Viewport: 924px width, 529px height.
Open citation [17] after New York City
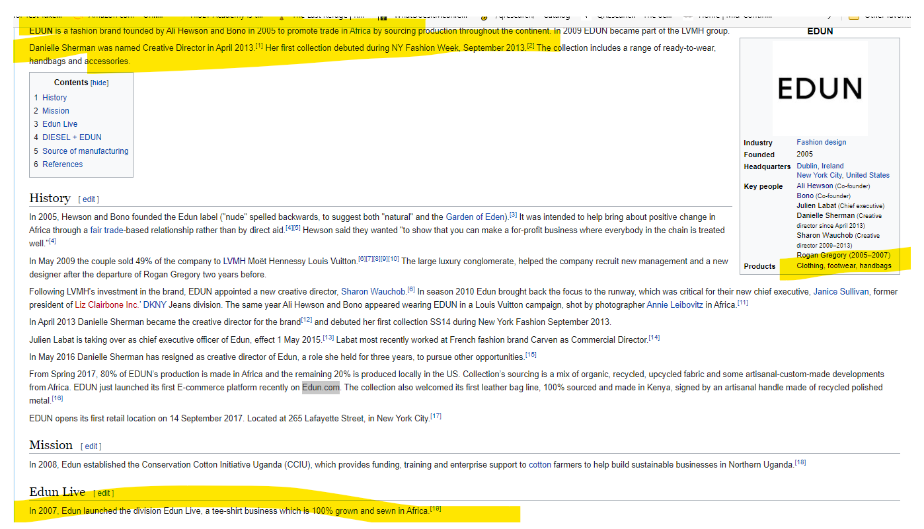[436, 416]
